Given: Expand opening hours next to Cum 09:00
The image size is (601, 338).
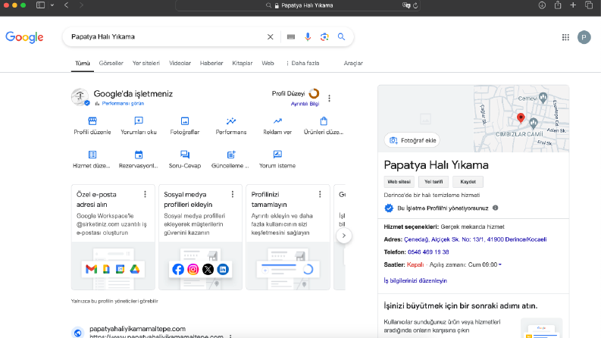Looking at the screenshot, I should pyautogui.click(x=499, y=264).
